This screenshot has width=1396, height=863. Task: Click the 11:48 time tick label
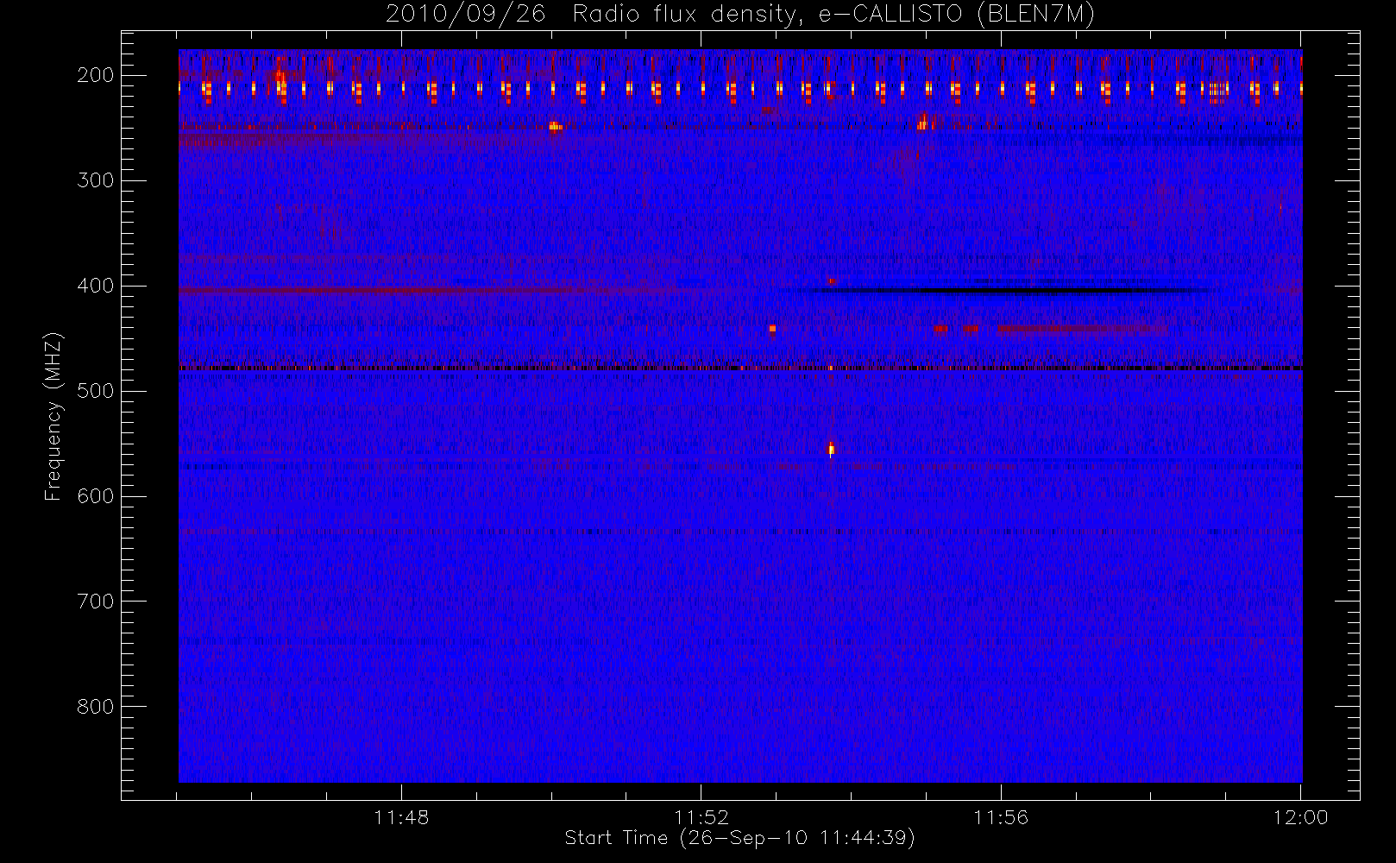pos(401,817)
